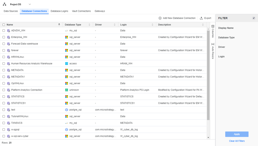Screen dimensions: 258x146
Task: Check the select-all checkbox in Name header
Action: [4, 25]
